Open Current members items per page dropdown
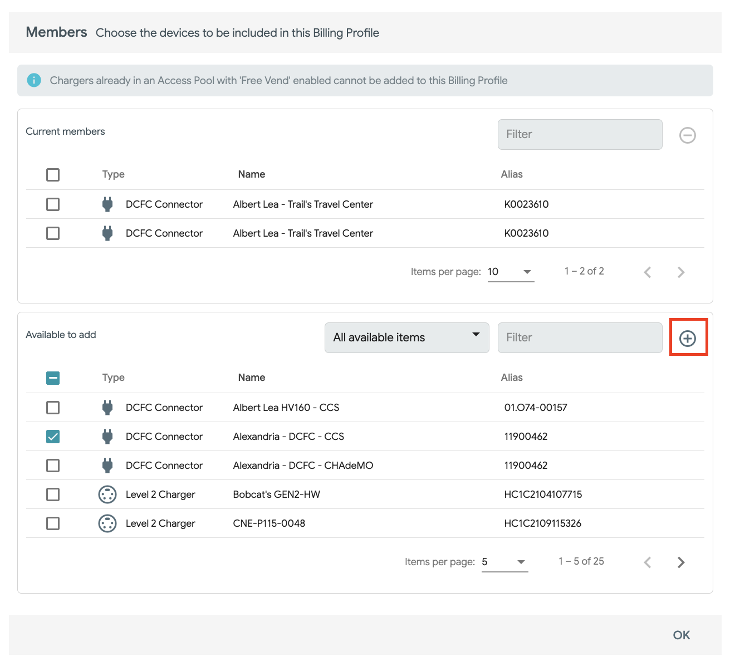The width and height of the screenshot is (735, 666). (x=511, y=272)
